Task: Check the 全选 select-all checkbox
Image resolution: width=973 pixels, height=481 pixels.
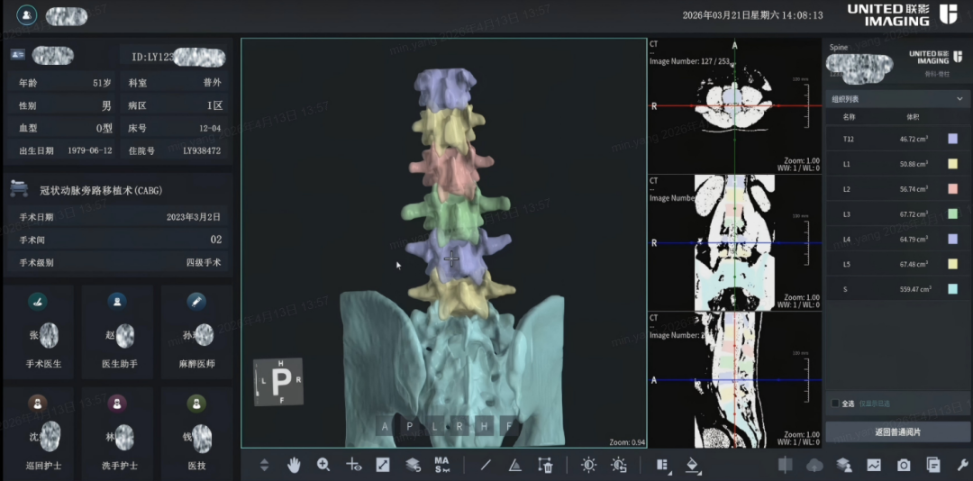Action: [x=835, y=404]
